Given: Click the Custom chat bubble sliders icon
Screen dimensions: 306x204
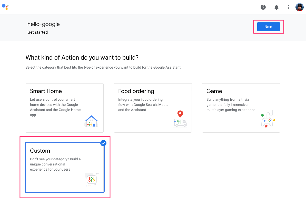Looking at the screenshot, I should point(92,180).
